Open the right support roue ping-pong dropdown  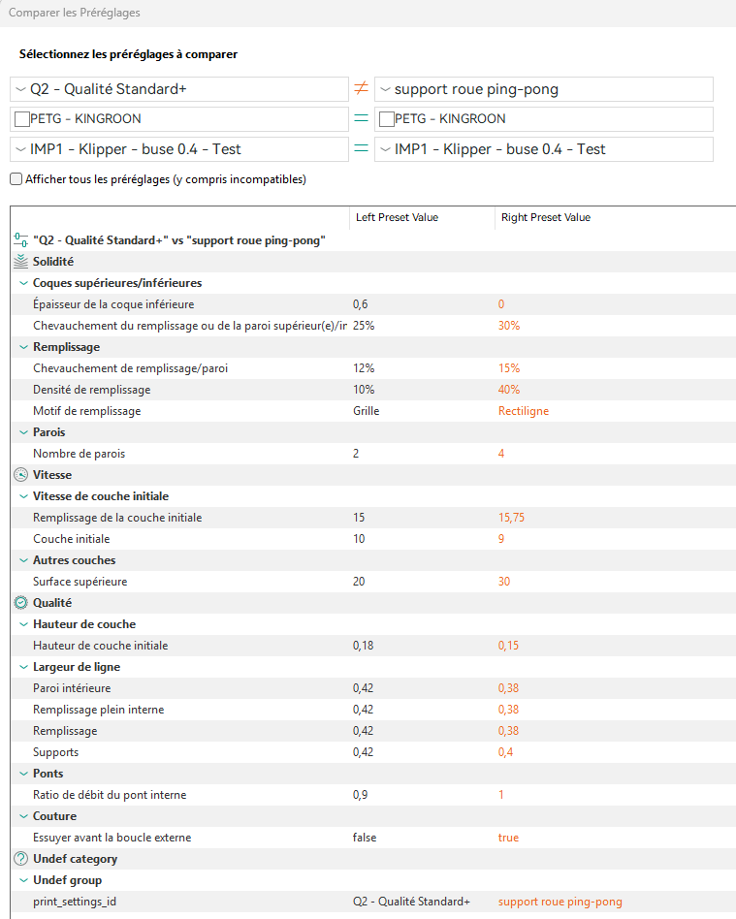(544, 89)
